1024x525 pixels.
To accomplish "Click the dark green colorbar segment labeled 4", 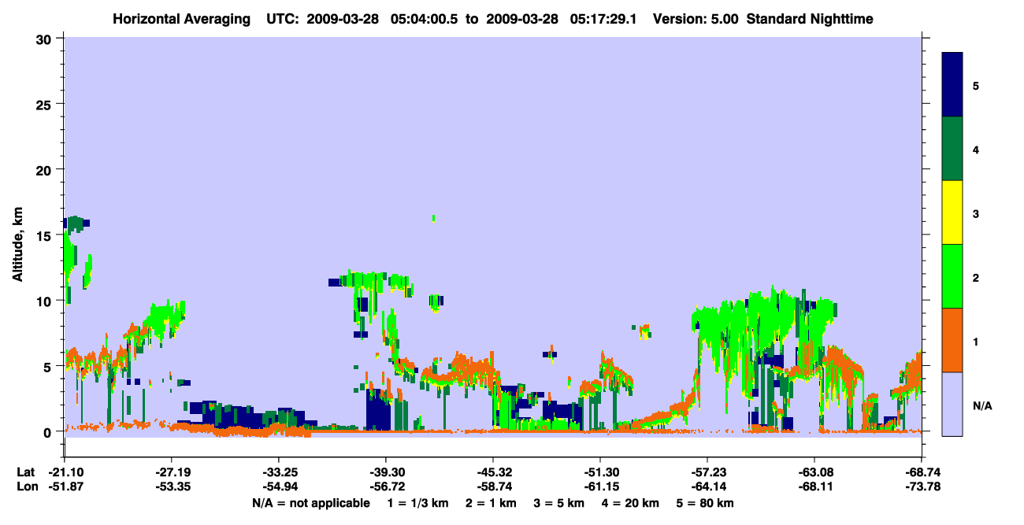I will [x=952, y=149].
